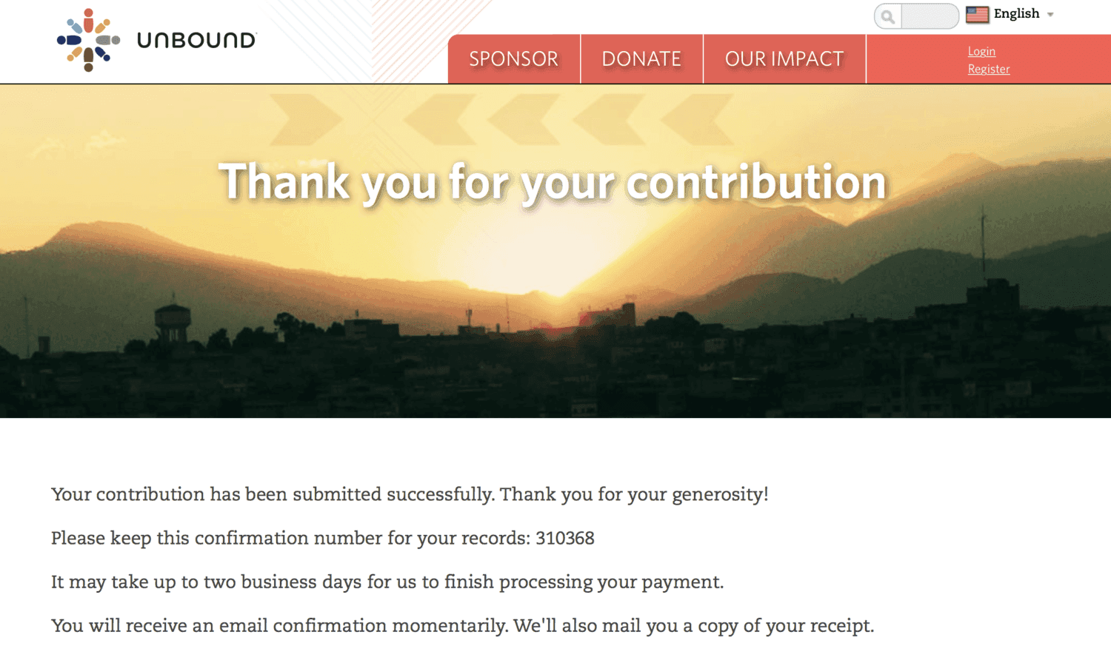Open the English language selector
1111x660 pixels.
click(1016, 14)
